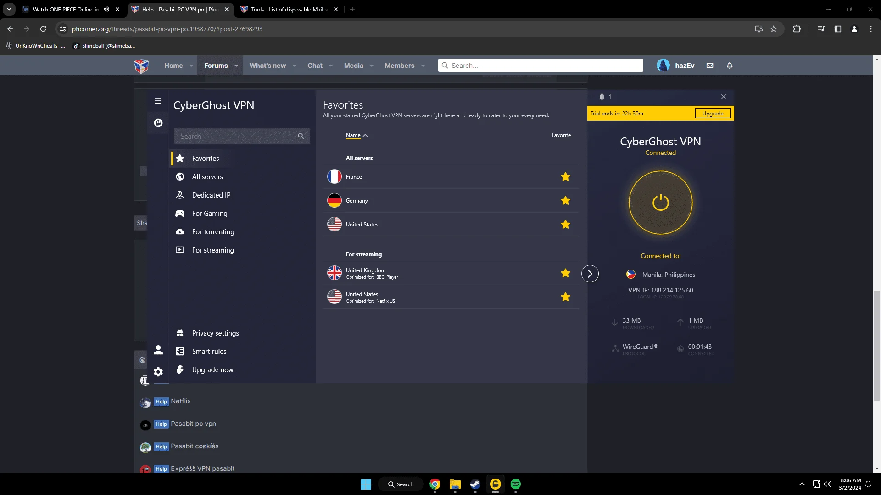
Task: Collapse the server list with the arrow button
Action: coord(590,274)
